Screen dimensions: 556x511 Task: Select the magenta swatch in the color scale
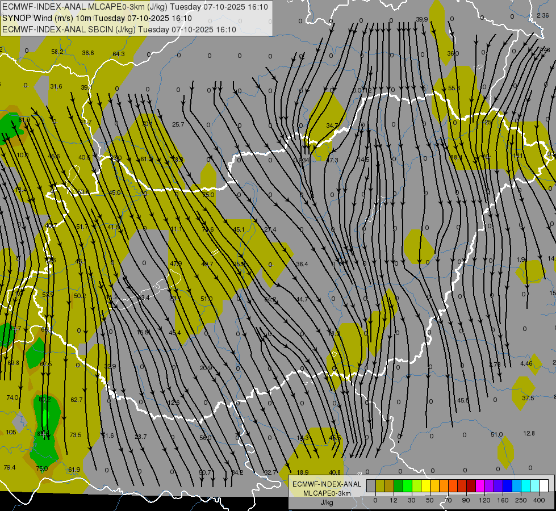(480, 485)
